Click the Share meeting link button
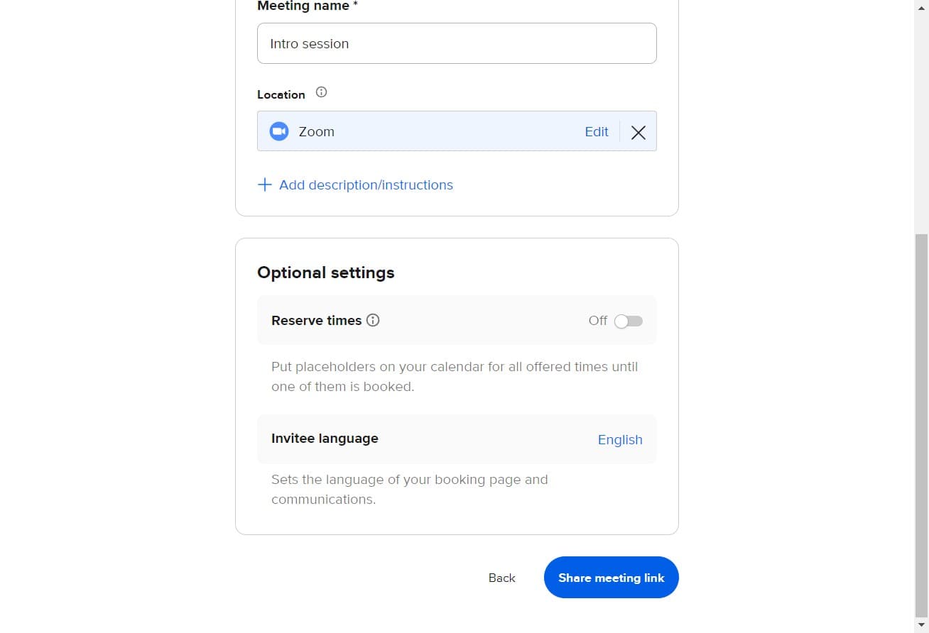 pos(611,578)
